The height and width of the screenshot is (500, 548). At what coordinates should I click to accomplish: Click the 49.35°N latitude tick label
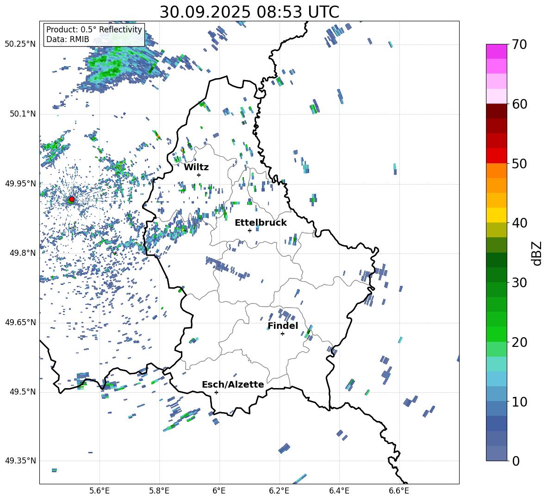coord(20,461)
